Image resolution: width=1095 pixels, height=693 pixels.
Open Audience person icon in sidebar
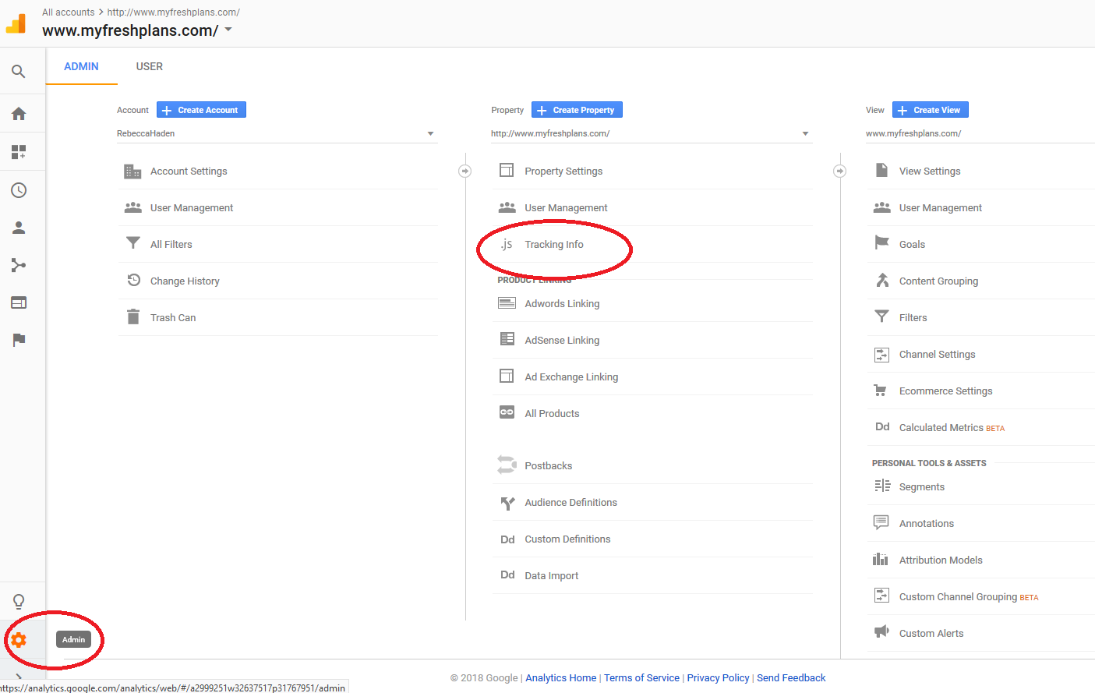(19, 228)
